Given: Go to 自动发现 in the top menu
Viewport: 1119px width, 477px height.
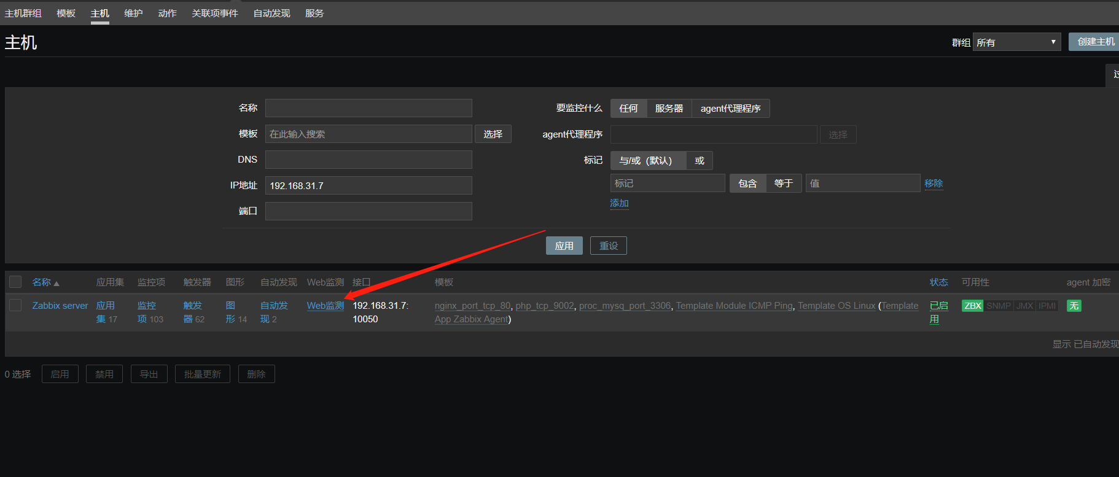Looking at the screenshot, I should pyautogui.click(x=271, y=14).
